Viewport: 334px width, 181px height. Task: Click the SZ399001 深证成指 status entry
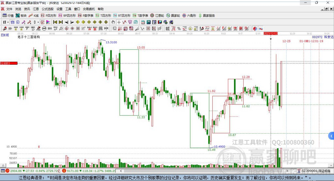coord(314,171)
